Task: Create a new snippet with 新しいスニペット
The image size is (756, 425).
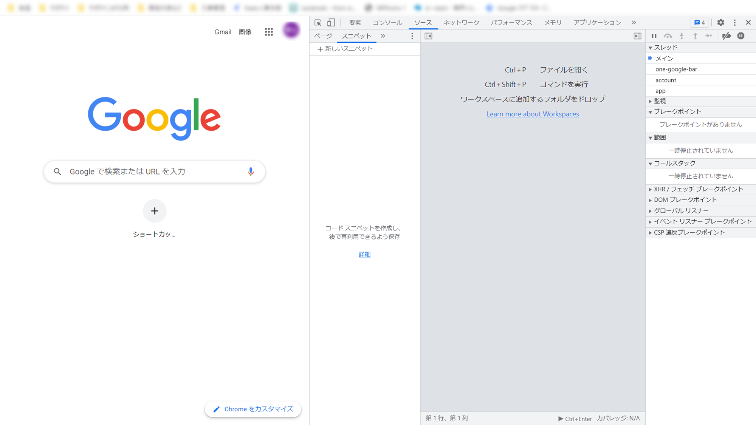Action: point(345,49)
